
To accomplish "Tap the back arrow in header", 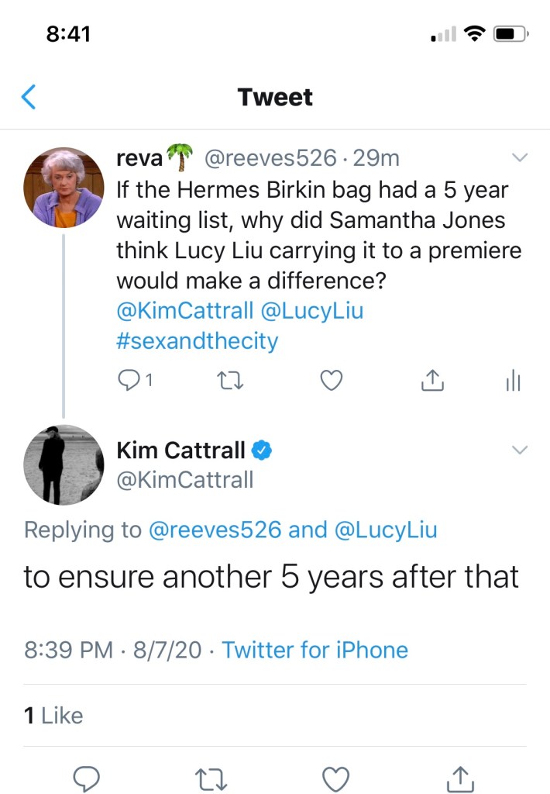I will (29, 98).
